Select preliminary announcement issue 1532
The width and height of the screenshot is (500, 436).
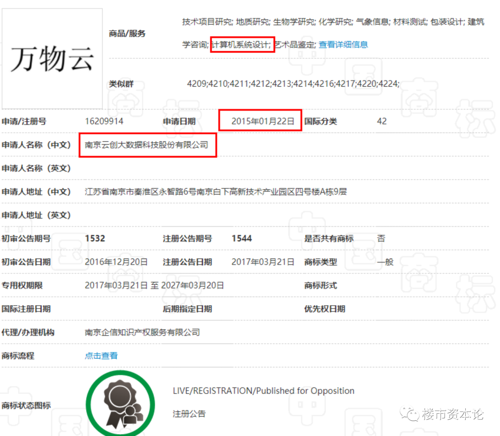(x=95, y=239)
